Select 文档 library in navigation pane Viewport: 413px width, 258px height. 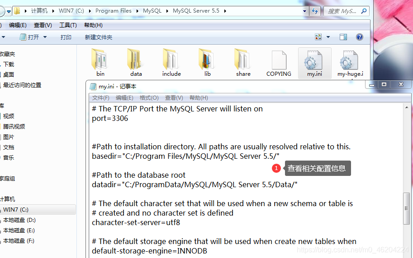pos(9,147)
